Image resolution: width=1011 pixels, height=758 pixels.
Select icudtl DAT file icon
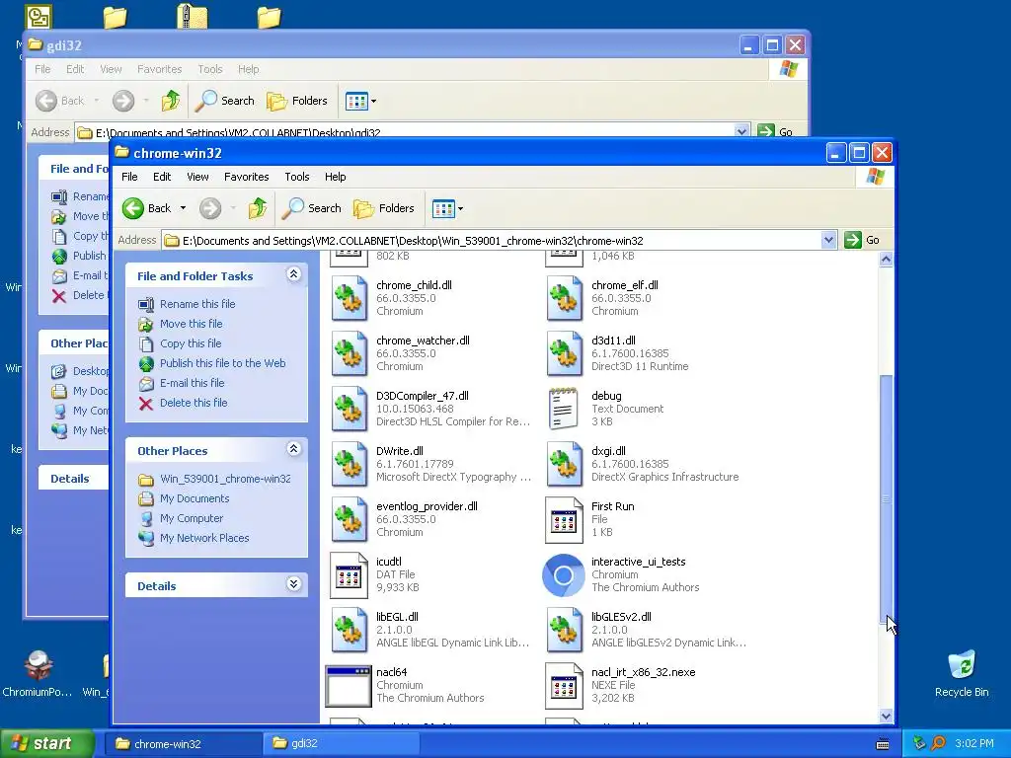coord(349,575)
